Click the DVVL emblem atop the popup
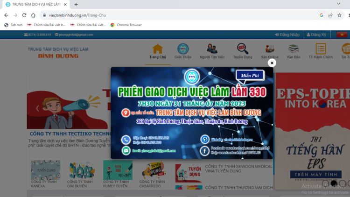This screenshot has height=197, width=350. click(192, 77)
